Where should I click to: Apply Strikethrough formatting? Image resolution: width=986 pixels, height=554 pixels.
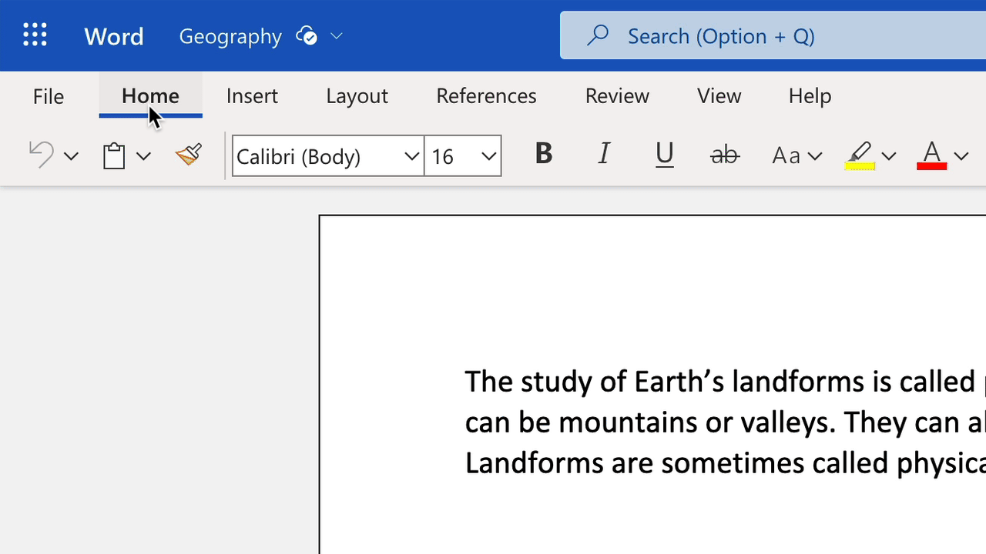point(724,155)
